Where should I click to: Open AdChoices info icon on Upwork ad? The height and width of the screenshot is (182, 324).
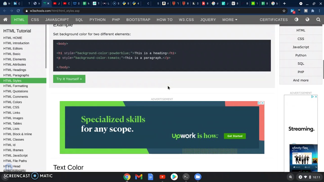(x=259, y=103)
